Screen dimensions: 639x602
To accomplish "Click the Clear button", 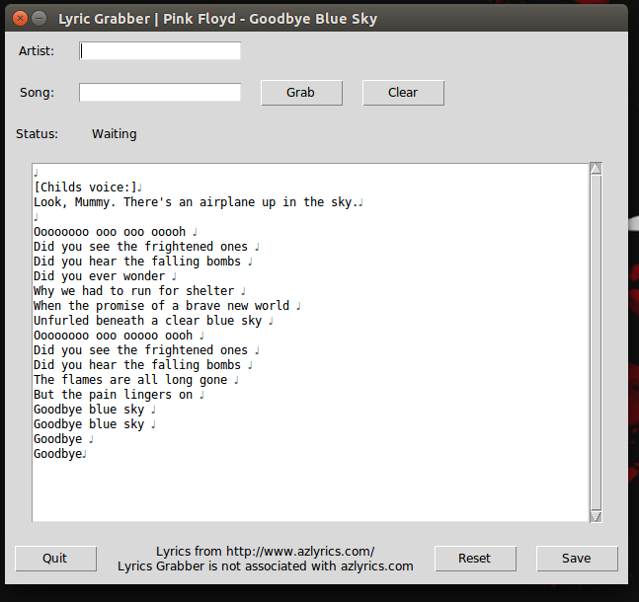I will (x=404, y=93).
